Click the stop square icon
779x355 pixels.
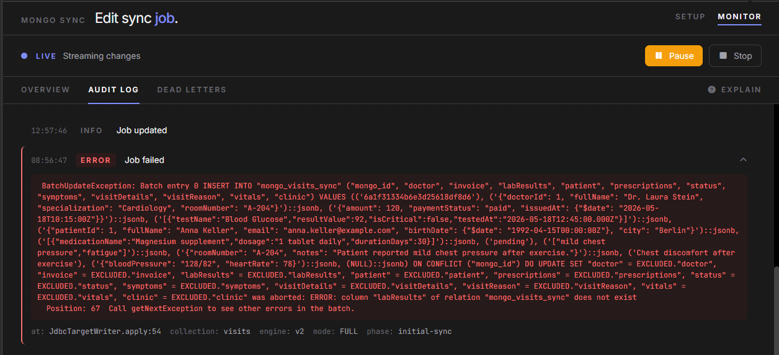723,56
